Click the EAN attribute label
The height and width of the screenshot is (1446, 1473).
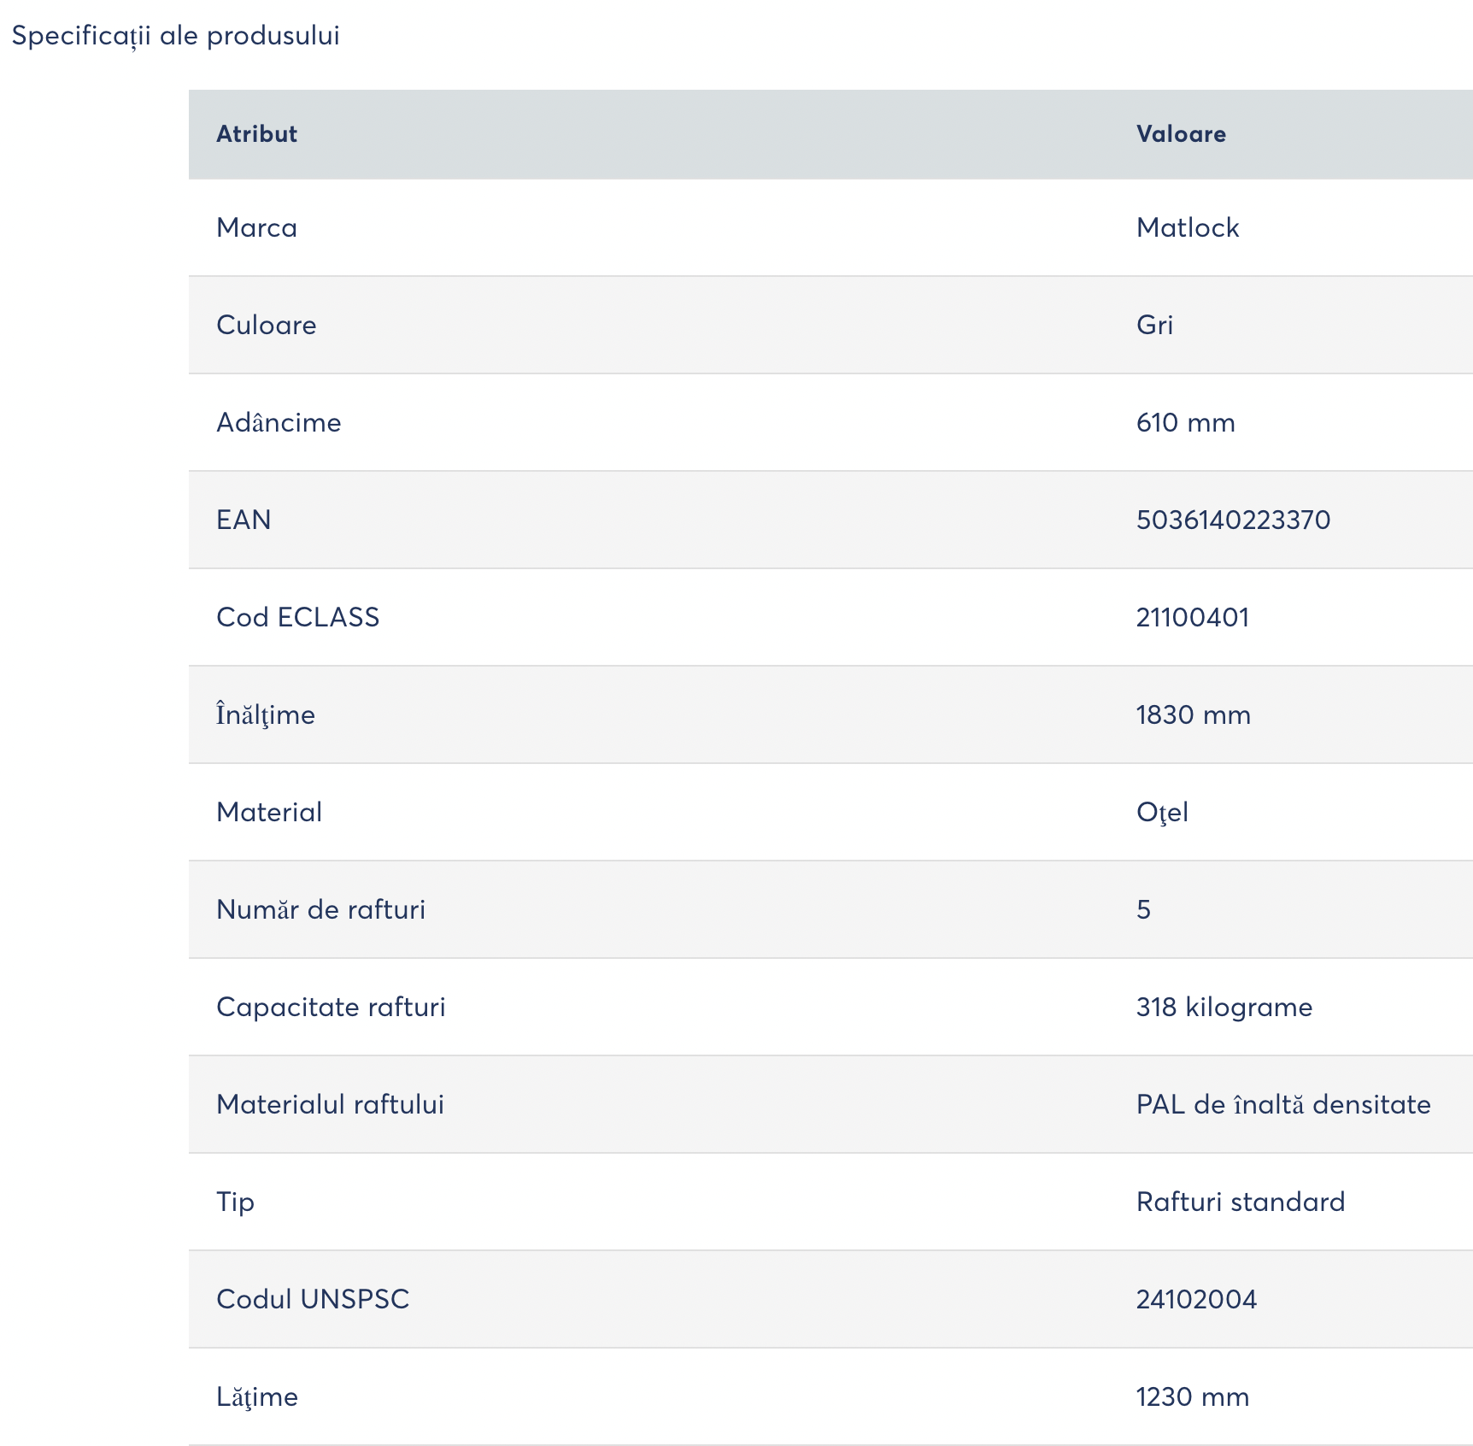click(x=244, y=520)
